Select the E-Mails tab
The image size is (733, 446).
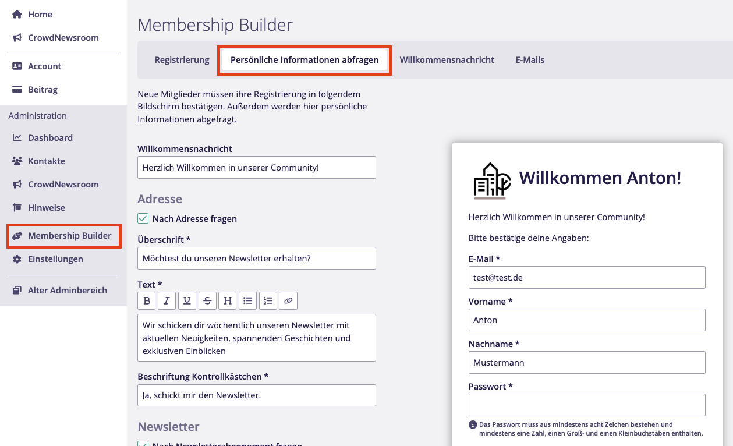click(x=530, y=60)
